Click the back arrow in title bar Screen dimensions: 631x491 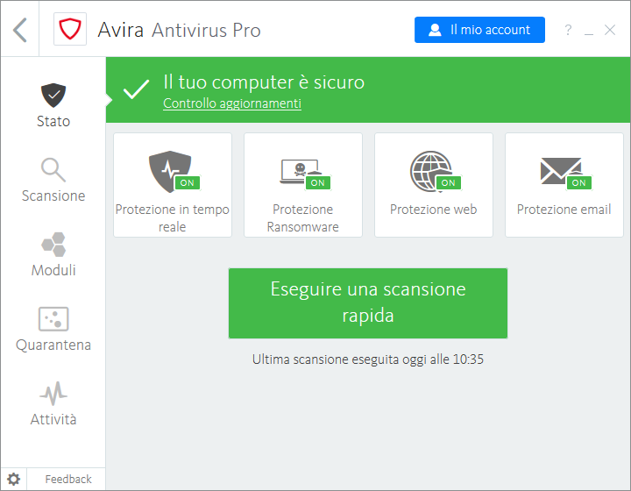(20, 30)
